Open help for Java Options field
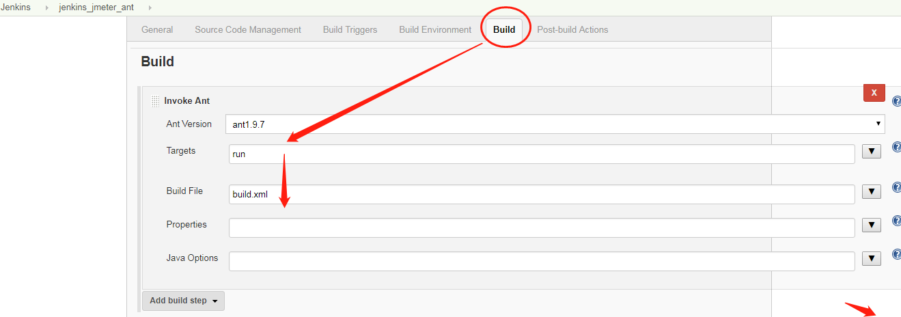 click(x=897, y=255)
